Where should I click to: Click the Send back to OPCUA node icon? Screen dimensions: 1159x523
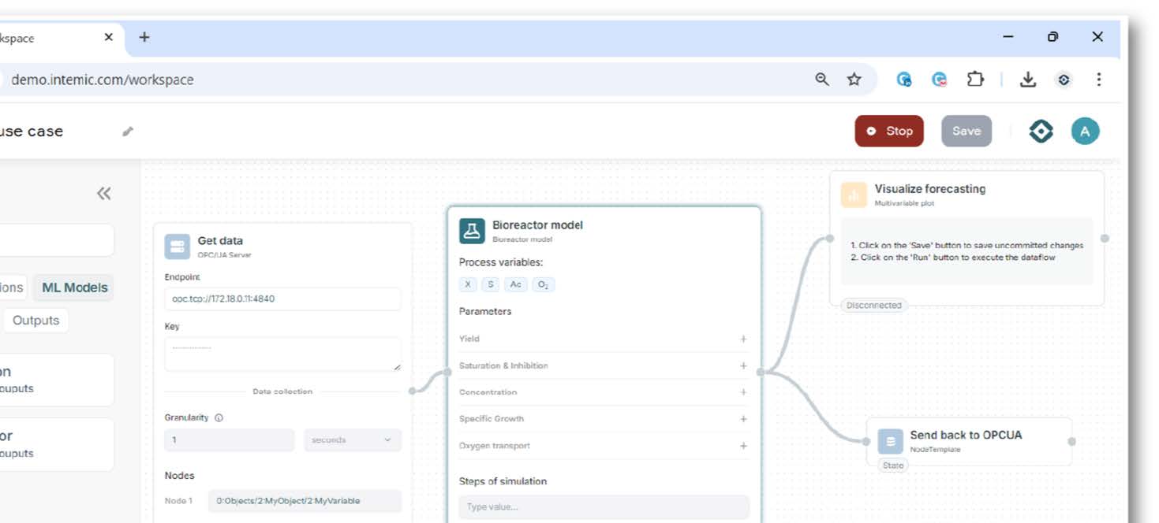pyautogui.click(x=890, y=442)
